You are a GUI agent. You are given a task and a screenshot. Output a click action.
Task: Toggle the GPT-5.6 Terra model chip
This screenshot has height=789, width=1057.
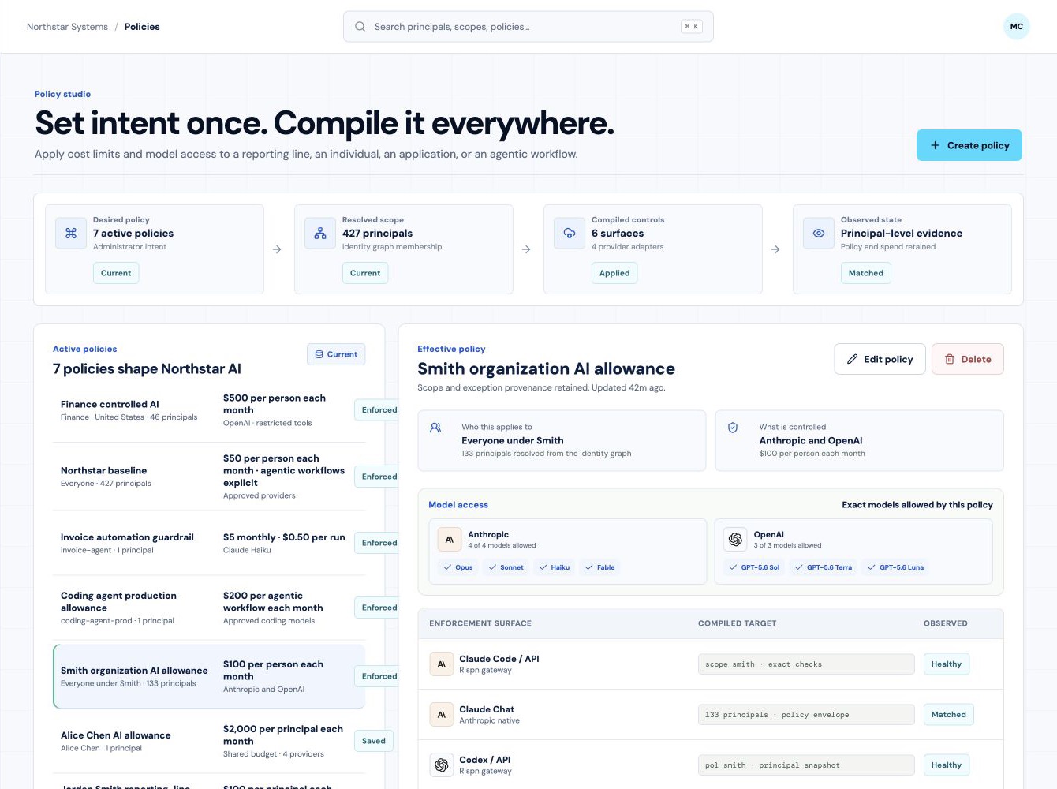(824, 567)
